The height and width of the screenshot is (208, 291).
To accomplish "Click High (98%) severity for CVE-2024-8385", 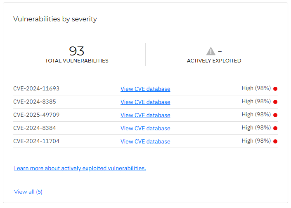I will click(256, 102).
